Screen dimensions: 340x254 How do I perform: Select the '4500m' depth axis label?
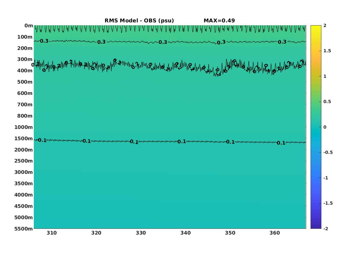[x=23, y=206]
